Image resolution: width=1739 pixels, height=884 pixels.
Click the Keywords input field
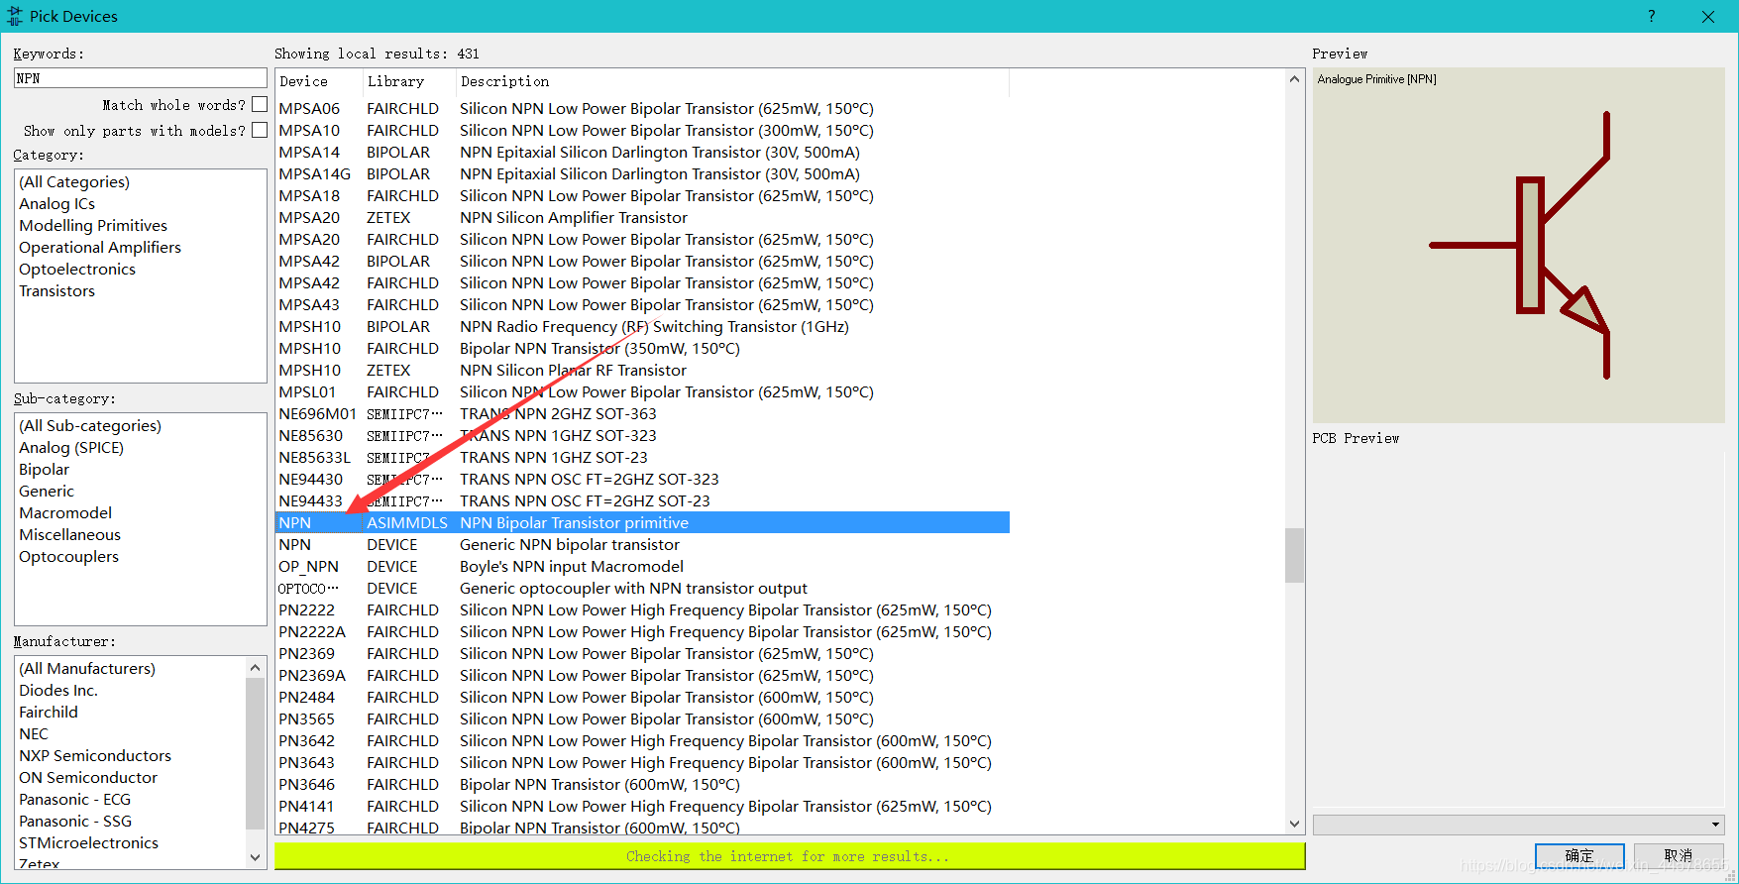[141, 78]
